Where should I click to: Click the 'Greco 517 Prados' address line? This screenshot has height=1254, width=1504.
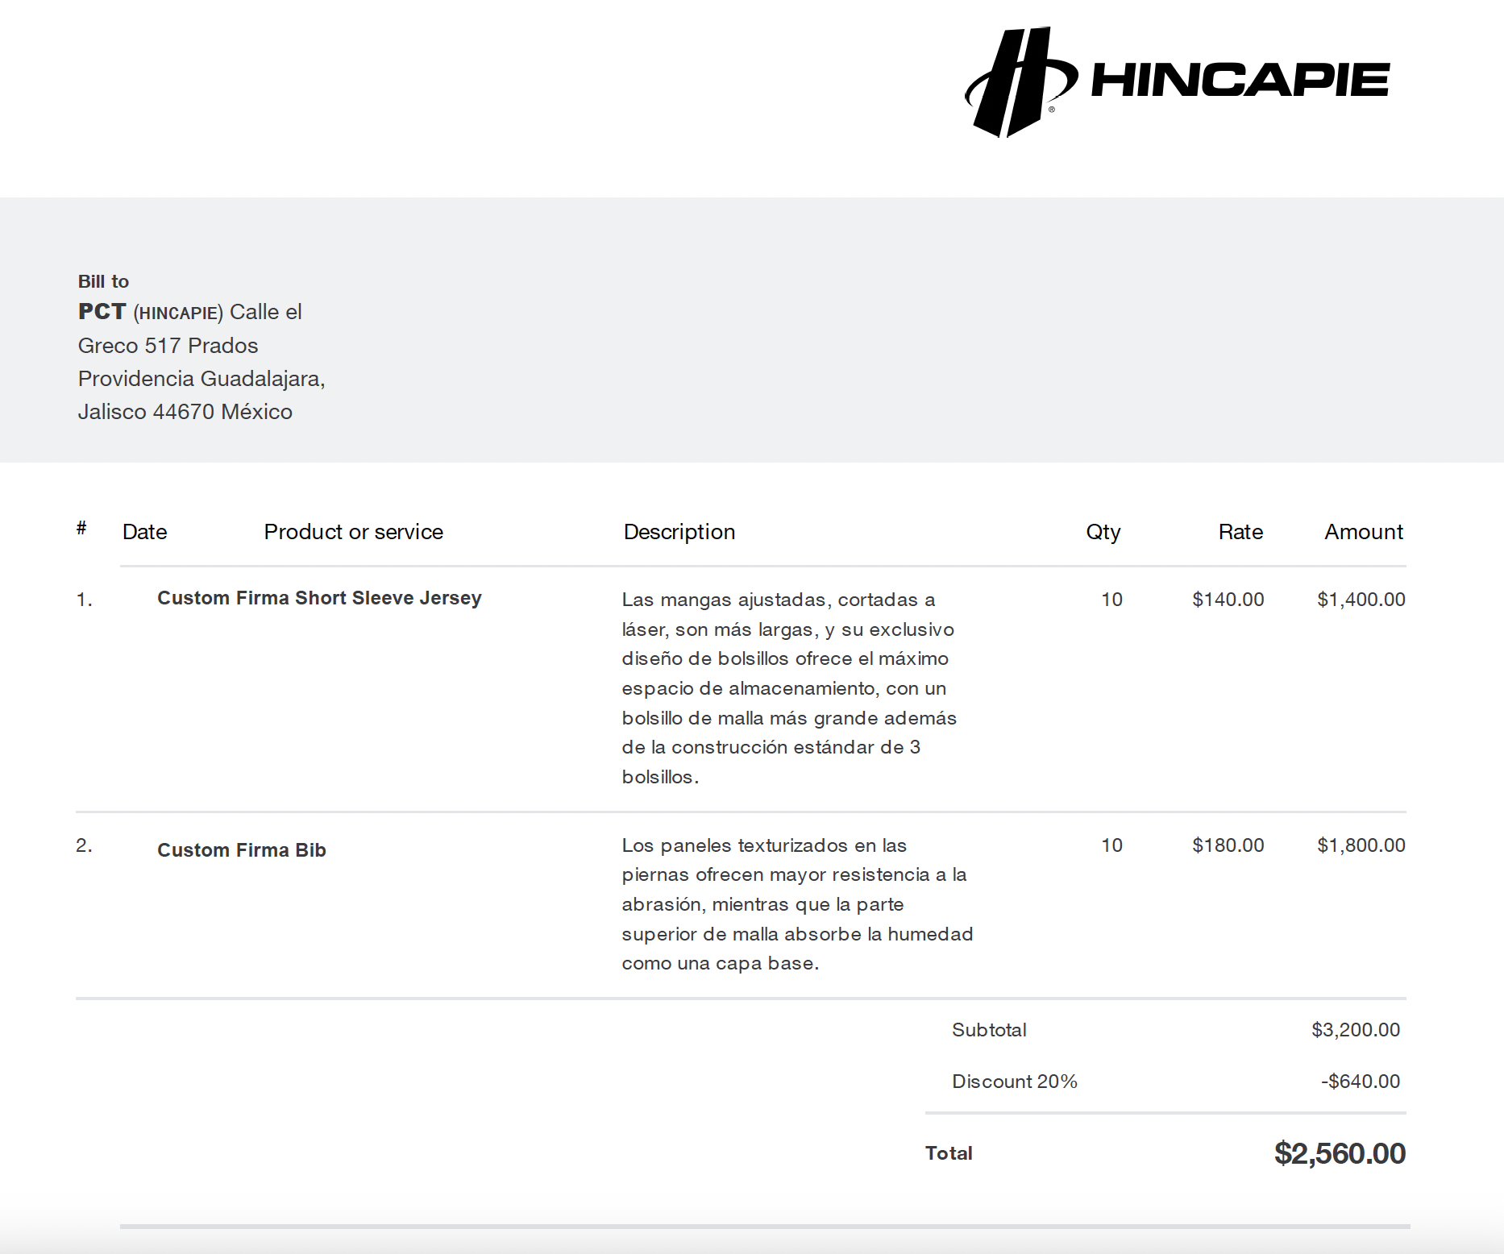168,346
